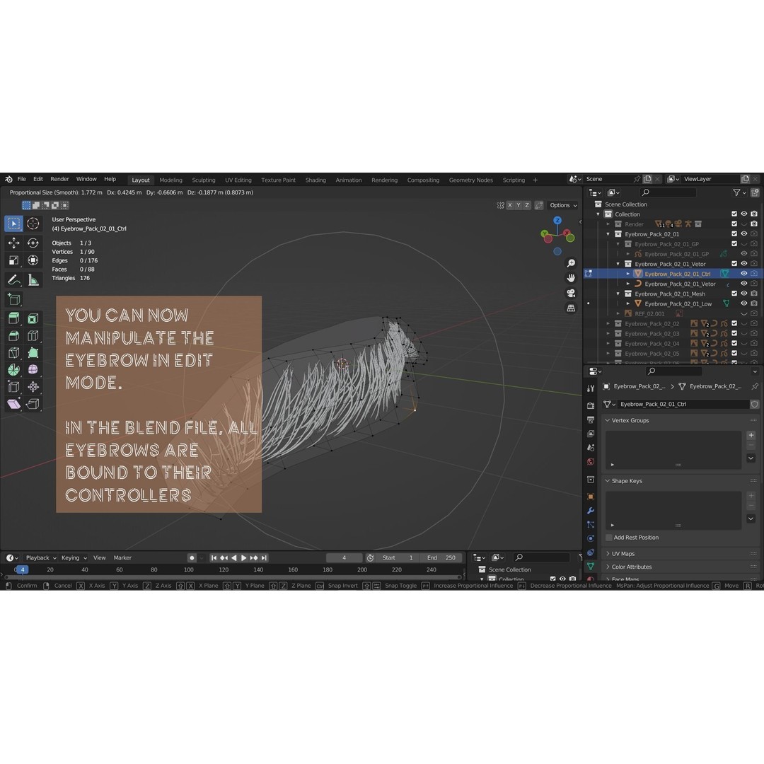Choose the Rotate tool in toolbar
The height and width of the screenshot is (764, 764).
(33, 243)
